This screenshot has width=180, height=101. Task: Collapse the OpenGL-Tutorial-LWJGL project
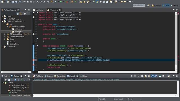2,21
